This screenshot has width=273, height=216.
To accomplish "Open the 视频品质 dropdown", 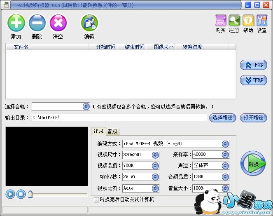I will point(155,166).
